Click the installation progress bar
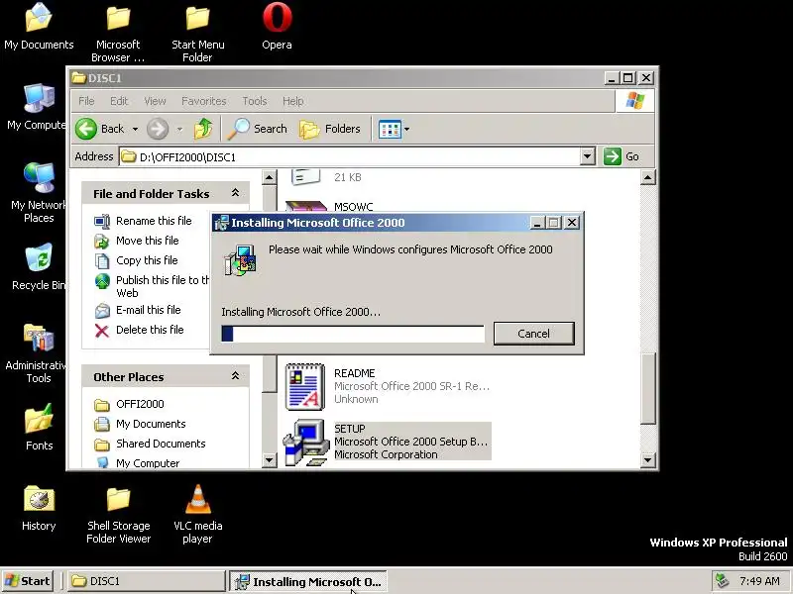 [353, 334]
